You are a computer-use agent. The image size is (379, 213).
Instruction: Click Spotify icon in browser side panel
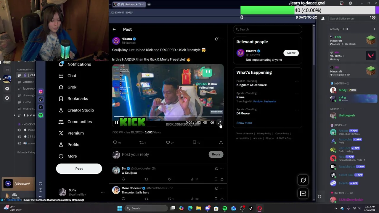41,115
